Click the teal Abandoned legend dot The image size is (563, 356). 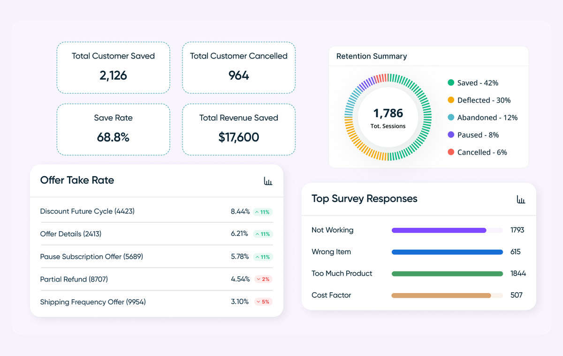click(x=451, y=117)
